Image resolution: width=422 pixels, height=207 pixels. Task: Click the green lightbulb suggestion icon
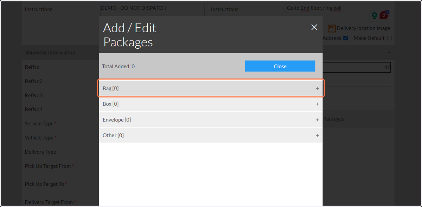(x=374, y=15)
